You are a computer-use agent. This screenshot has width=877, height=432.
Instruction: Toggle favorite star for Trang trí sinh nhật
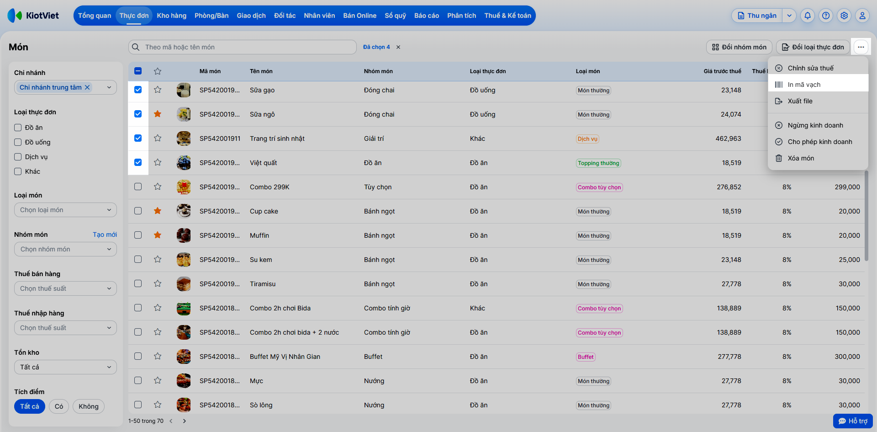tap(158, 138)
